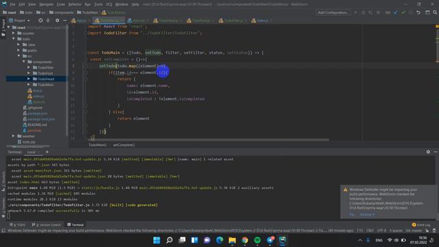Expand the public folder
This screenshot has width=439, height=247.
pos(19,50)
